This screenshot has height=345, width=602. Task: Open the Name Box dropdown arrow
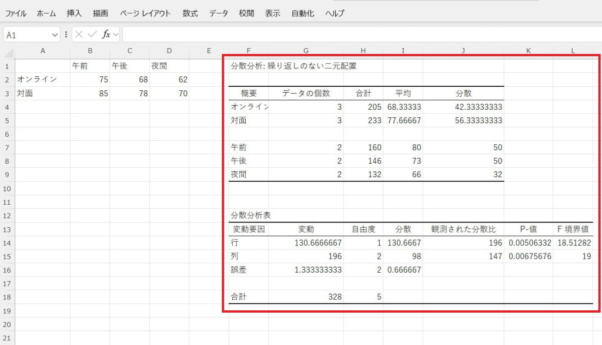(x=55, y=35)
